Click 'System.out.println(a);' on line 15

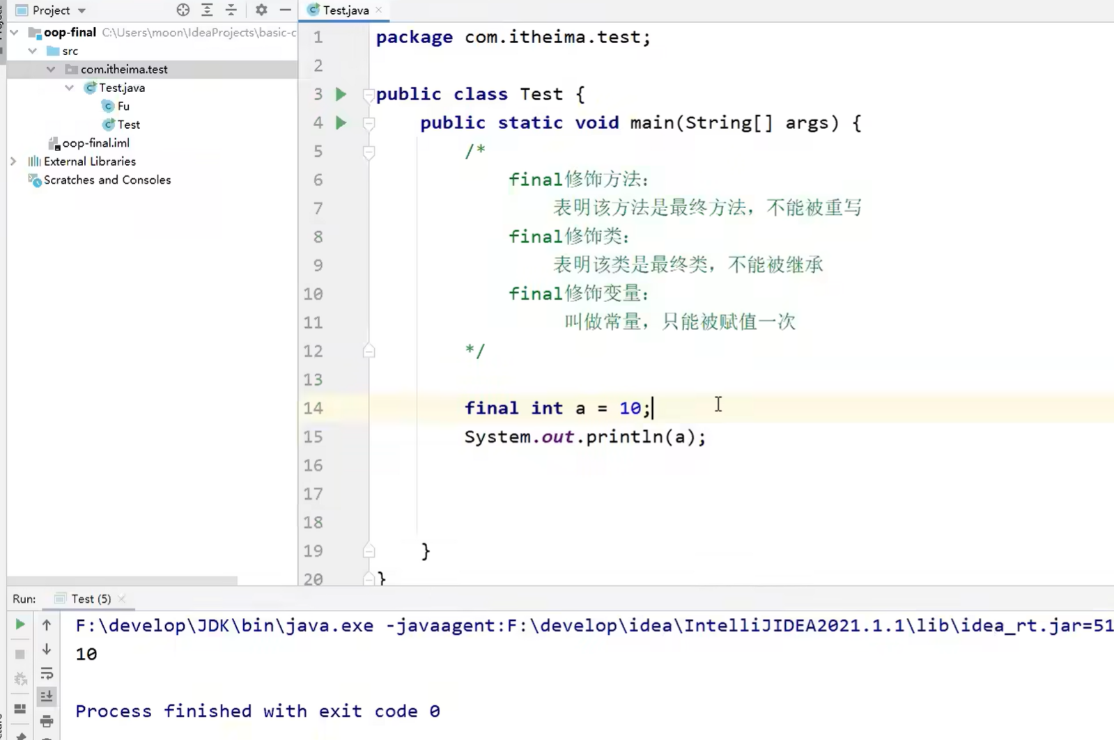[585, 437]
